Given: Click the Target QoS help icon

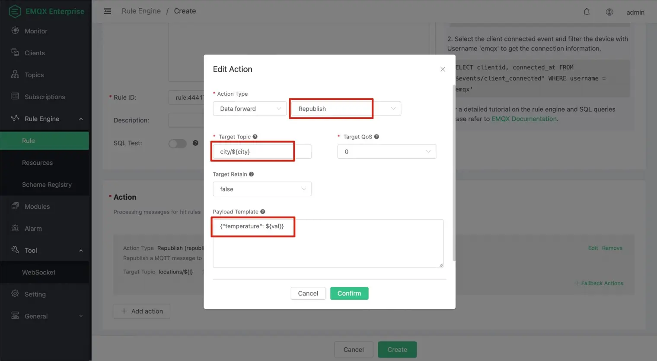Looking at the screenshot, I should coord(376,137).
